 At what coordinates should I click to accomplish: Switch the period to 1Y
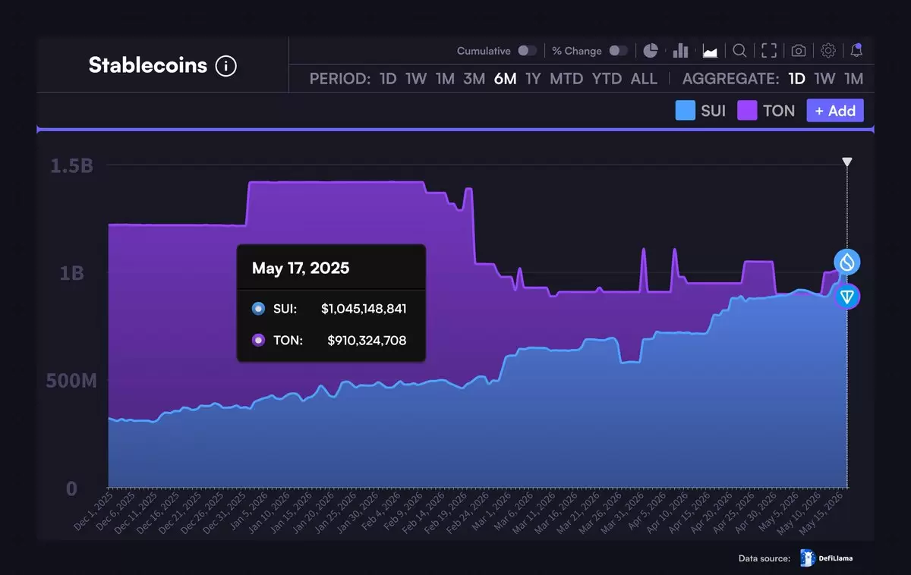click(x=534, y=79)
